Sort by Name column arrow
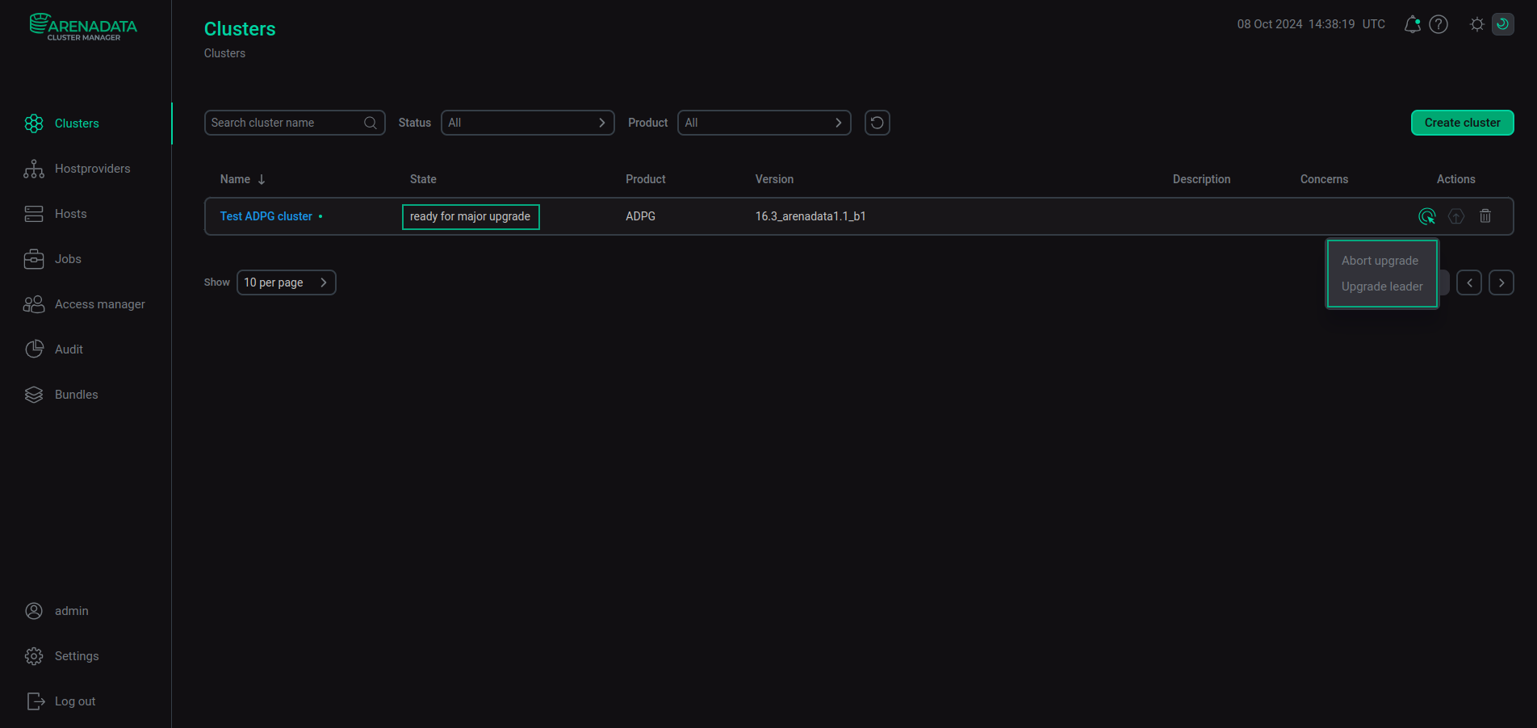The height and width of the screenshot is (728, 1537). point(262,179)
